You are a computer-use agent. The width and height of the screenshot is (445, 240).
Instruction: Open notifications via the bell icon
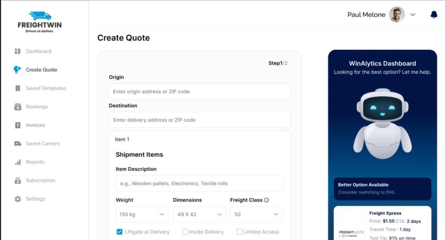point(434,15)
